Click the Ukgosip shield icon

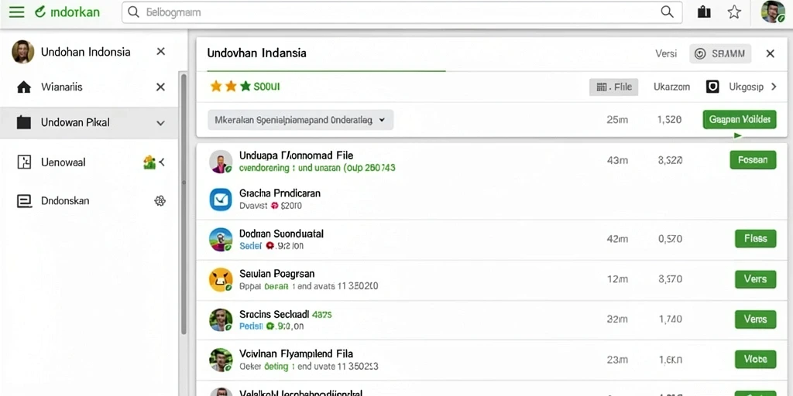712,87
